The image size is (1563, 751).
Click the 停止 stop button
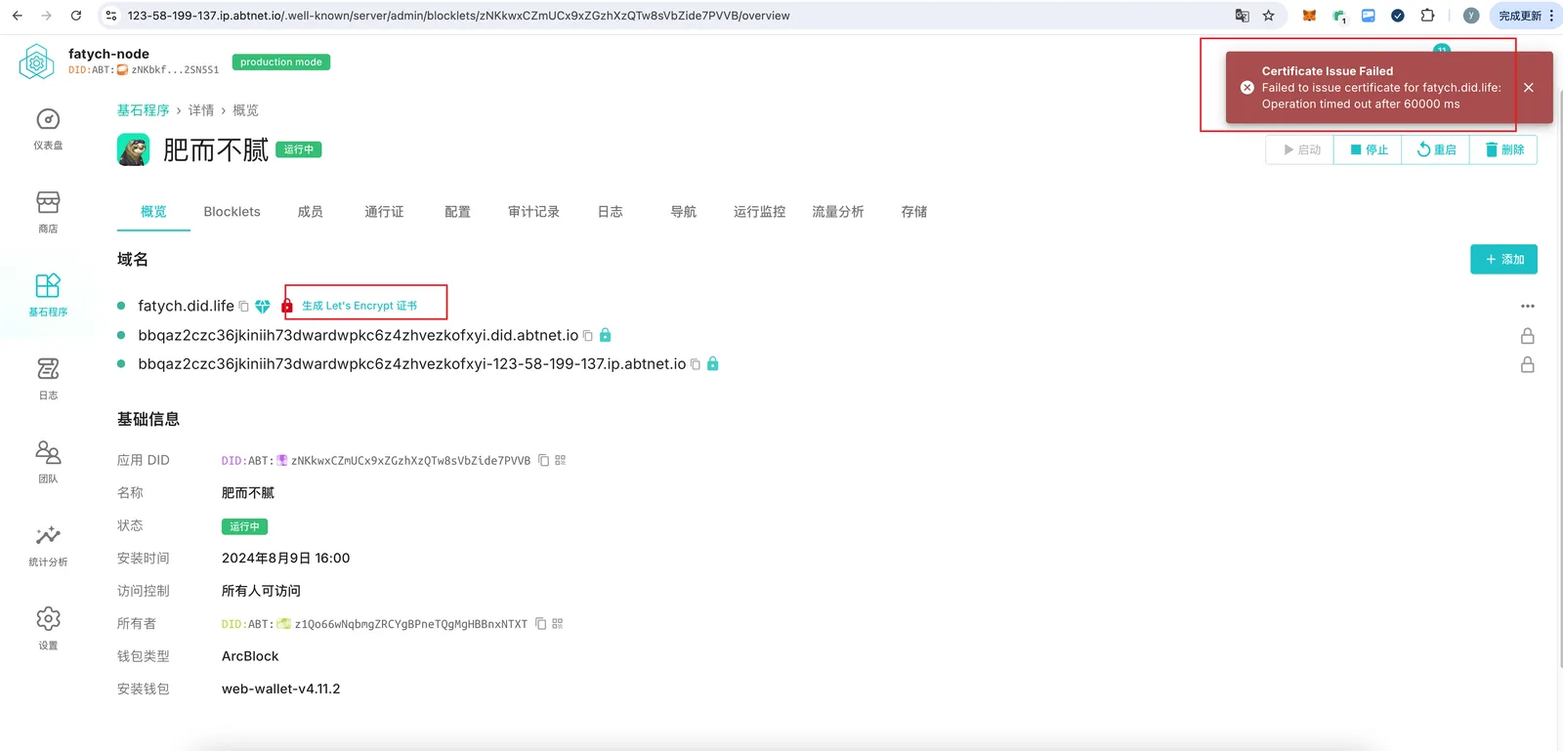point(1369,149)
